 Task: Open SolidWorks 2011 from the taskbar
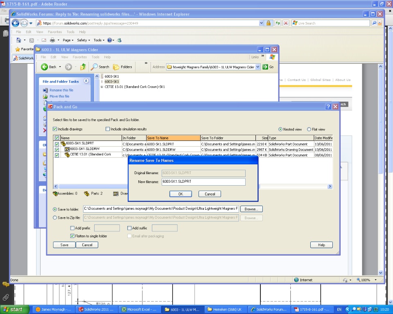click(x=97, y=310)
